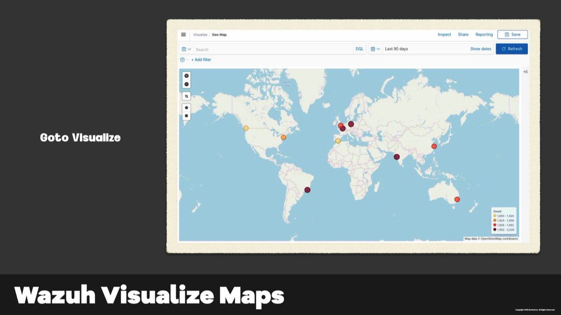
Task: Select the draw polygon filter tool
Action: click(187, 107)
